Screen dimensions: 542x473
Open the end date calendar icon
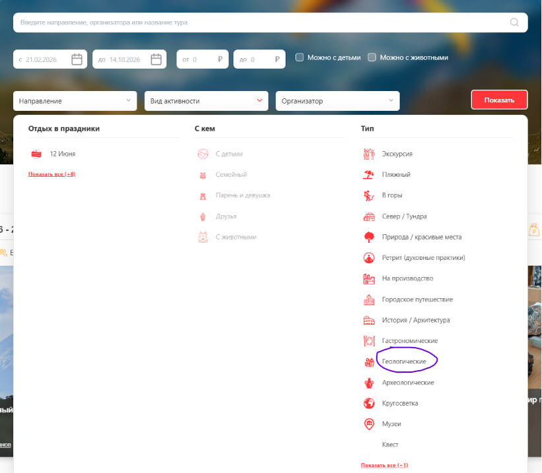156,59
